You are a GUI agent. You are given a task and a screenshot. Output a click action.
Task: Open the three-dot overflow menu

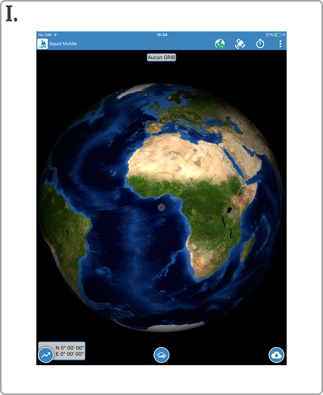[280, 44]
